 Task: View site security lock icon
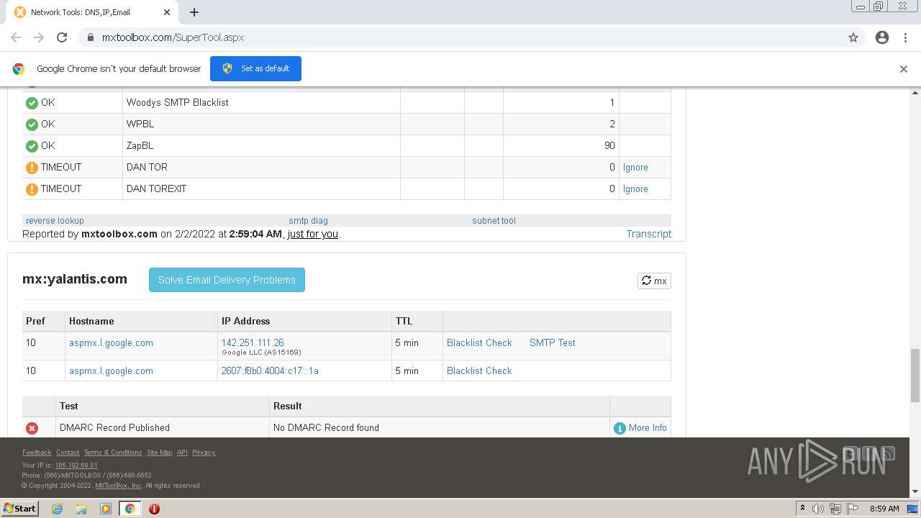(x=90, y=37)
